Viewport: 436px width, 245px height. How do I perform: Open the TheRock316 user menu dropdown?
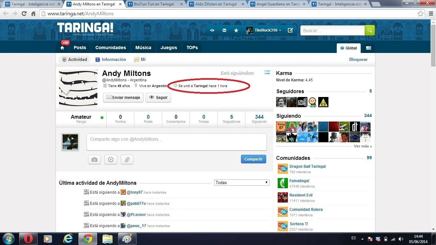[x=263, y=30]
